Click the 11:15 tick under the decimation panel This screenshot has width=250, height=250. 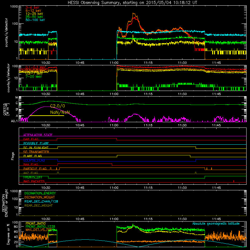tap(148, 219)
